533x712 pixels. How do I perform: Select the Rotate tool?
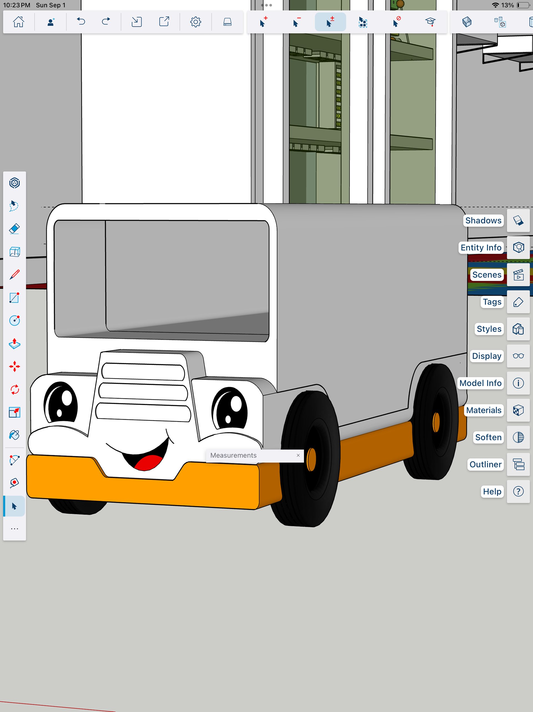[14, 390]
